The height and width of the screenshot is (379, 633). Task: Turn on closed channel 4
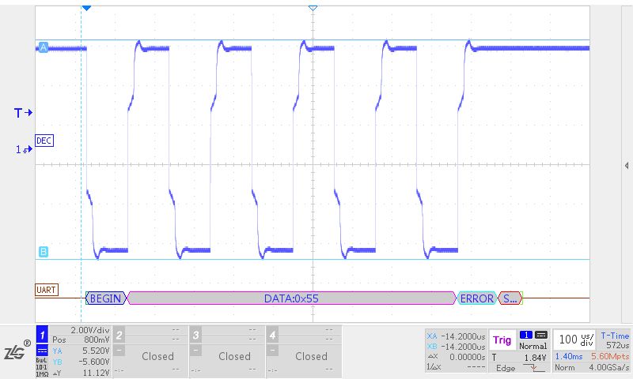(x=272, y=336)
